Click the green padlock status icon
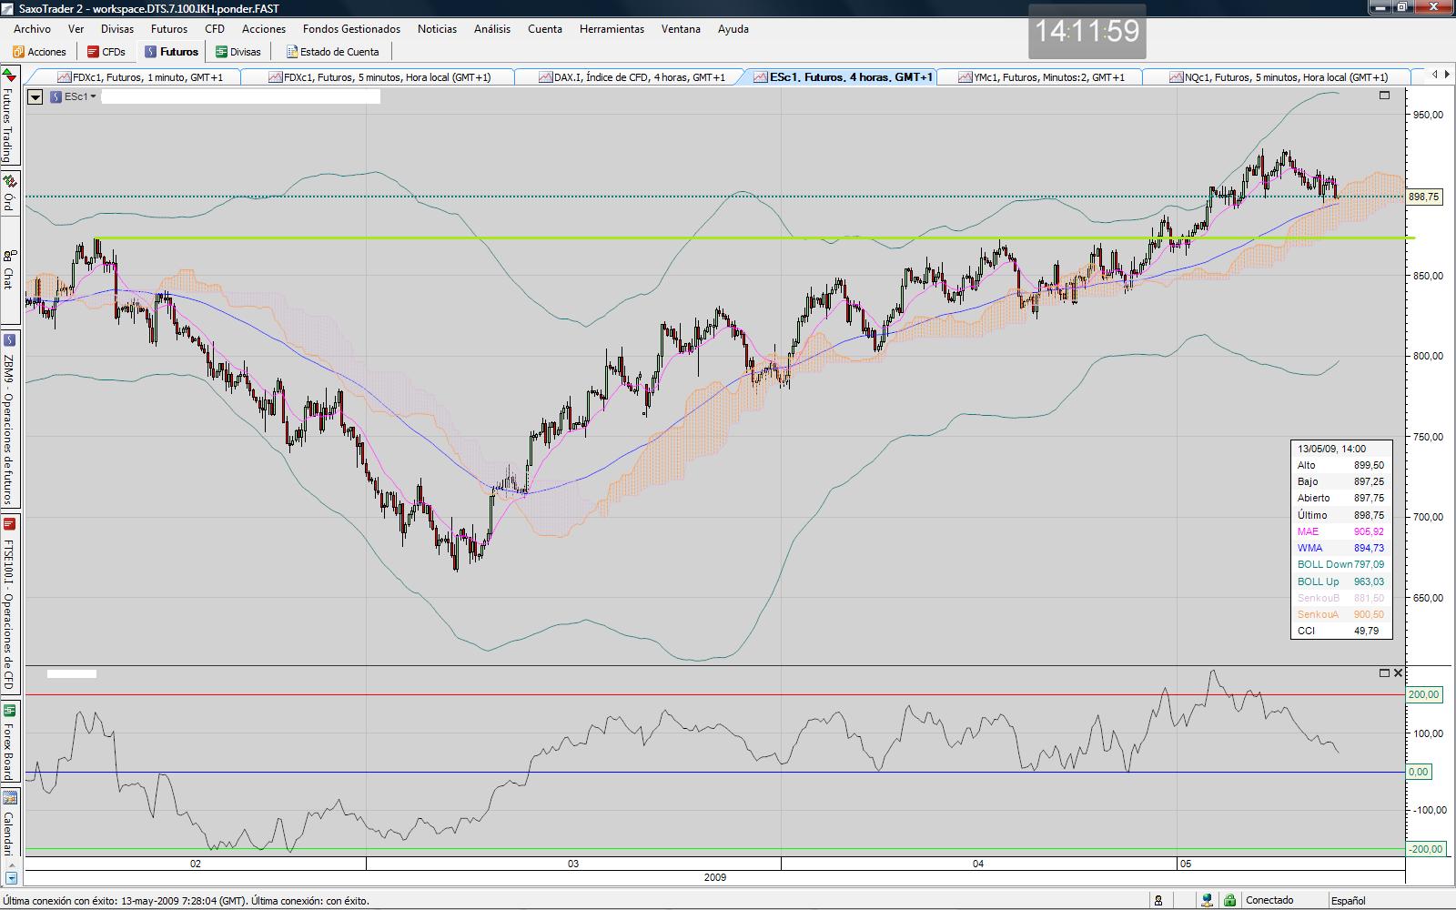Image resolution: width=1456 pixels, height=910 pixels. point(1229,901)
